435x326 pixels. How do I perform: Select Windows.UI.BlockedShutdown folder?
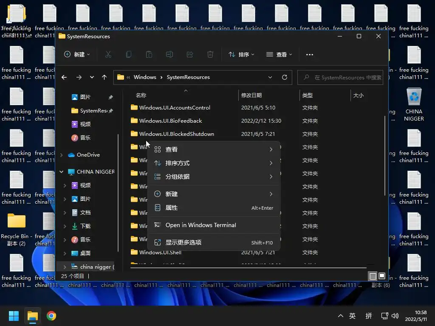click(x=176, y=134)
